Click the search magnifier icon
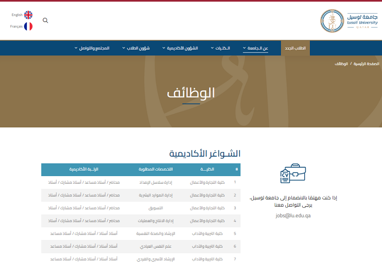Screen dimensions: 382x262 point(45,20)
